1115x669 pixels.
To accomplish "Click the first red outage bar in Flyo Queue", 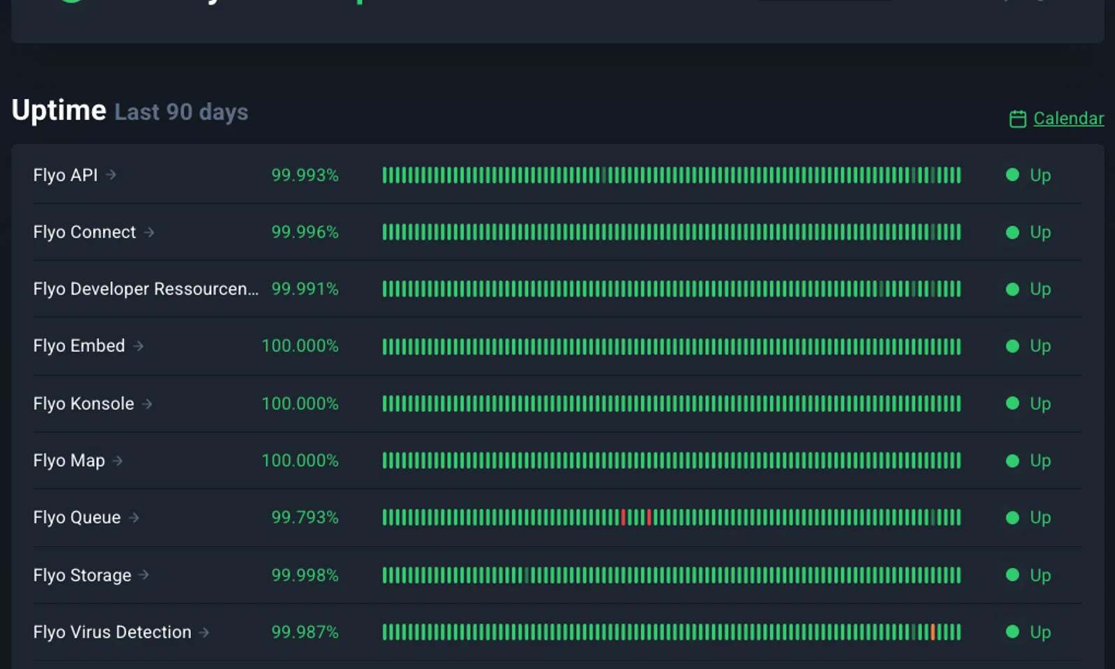I will click(624, 517).
